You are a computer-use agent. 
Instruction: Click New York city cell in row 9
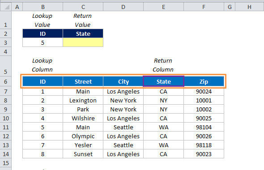tap(123, 109)
